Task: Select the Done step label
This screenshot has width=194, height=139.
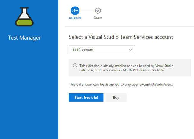Action: pos(98,18)
